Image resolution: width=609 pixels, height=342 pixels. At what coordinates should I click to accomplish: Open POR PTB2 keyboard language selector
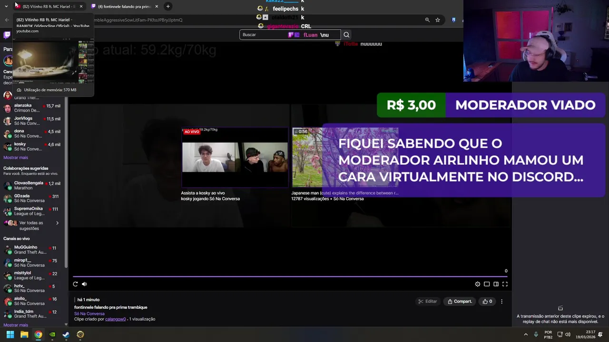pos(548,334)
